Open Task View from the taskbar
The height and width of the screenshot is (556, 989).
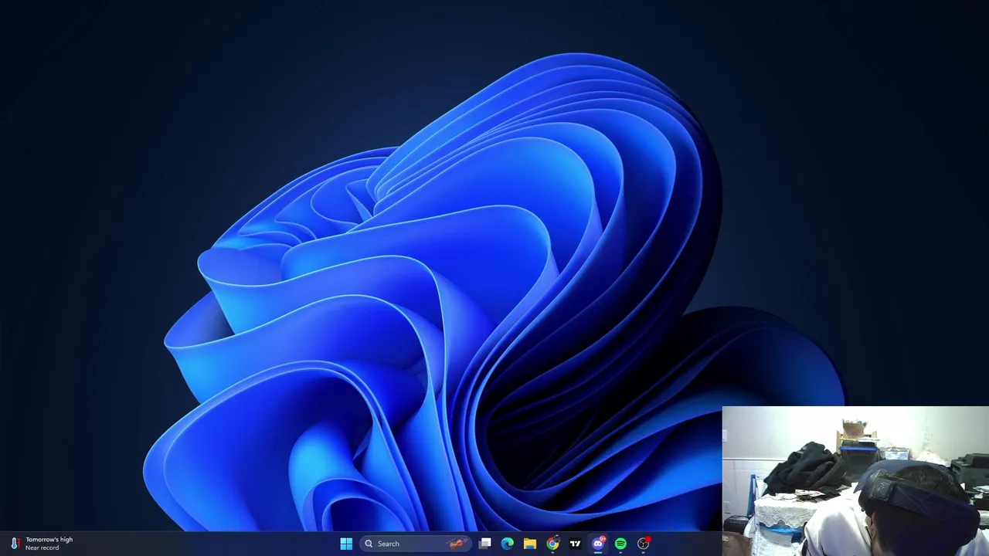click(x=485, y=544)
